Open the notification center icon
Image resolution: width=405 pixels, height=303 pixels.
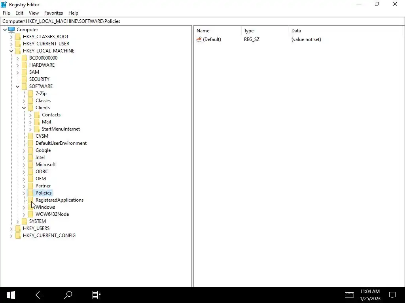pos(392,295)
